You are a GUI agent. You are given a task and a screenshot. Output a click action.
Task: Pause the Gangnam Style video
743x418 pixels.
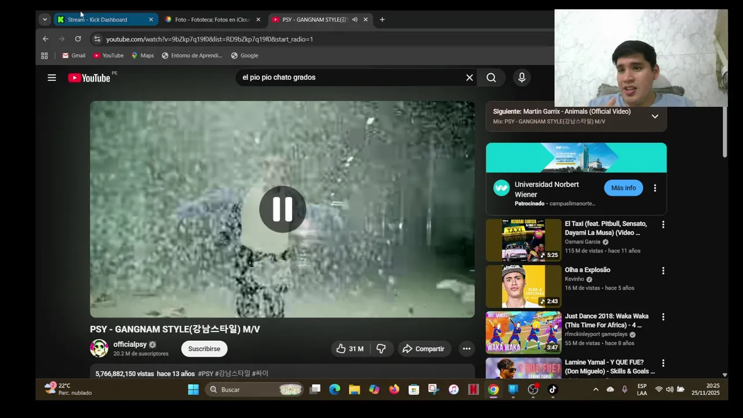click(x=282, y=210)
